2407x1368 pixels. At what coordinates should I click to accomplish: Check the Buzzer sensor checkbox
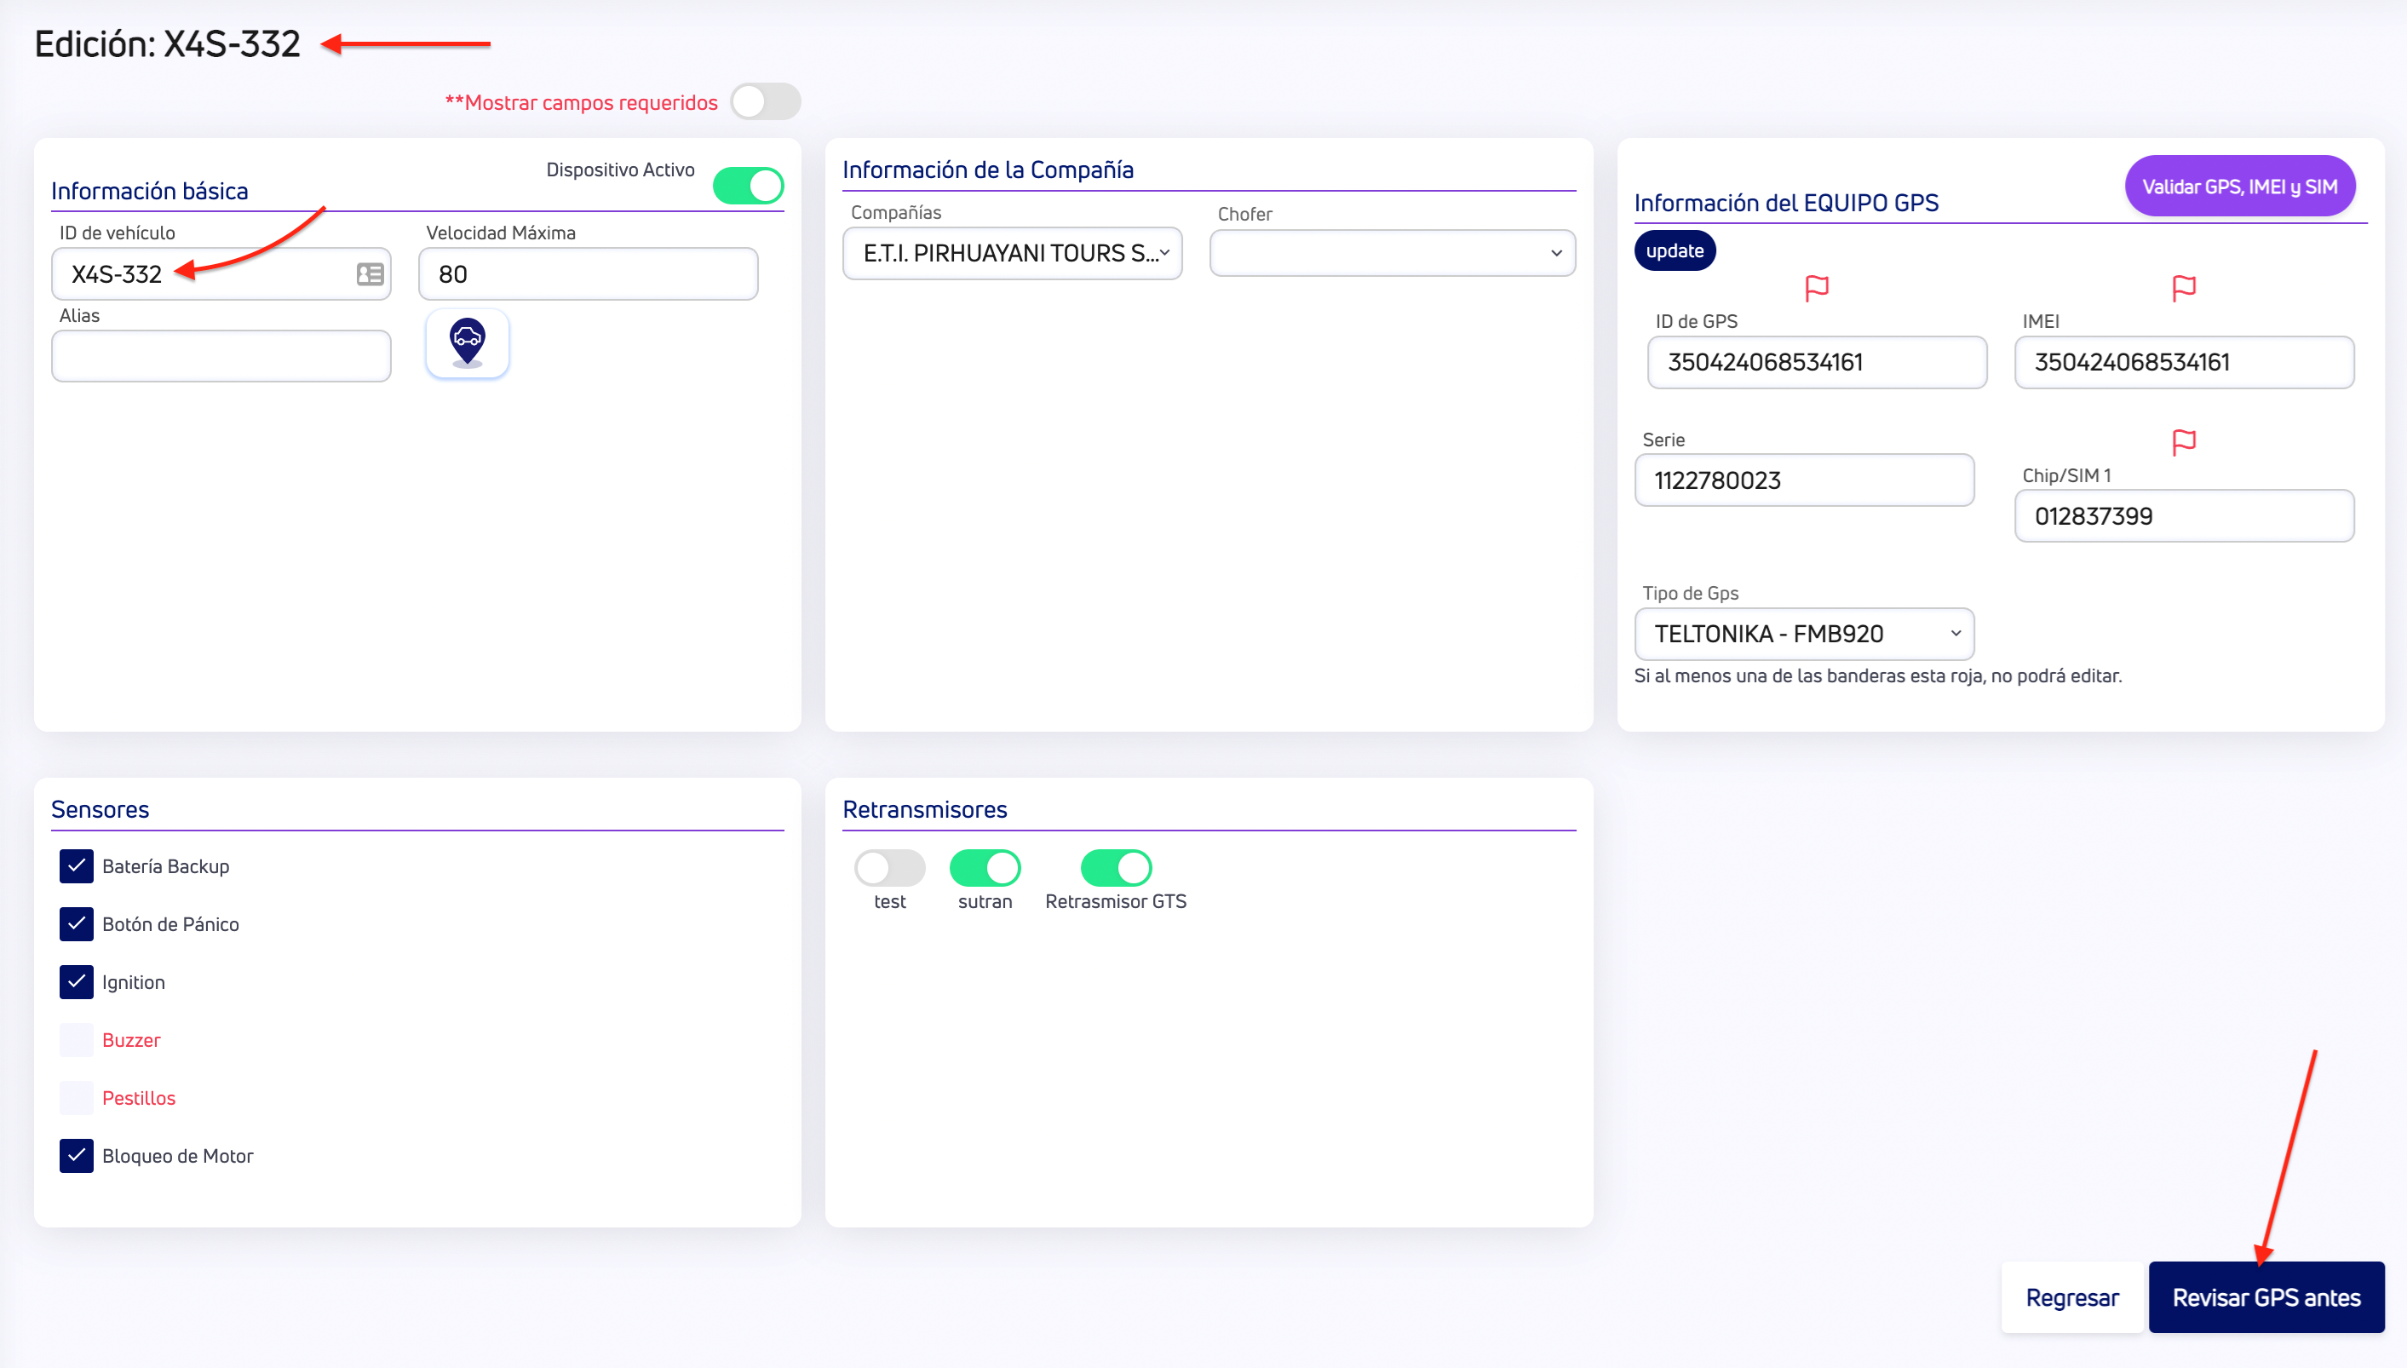point(76,1040)
